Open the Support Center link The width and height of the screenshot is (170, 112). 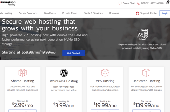[x=149, y=13]
